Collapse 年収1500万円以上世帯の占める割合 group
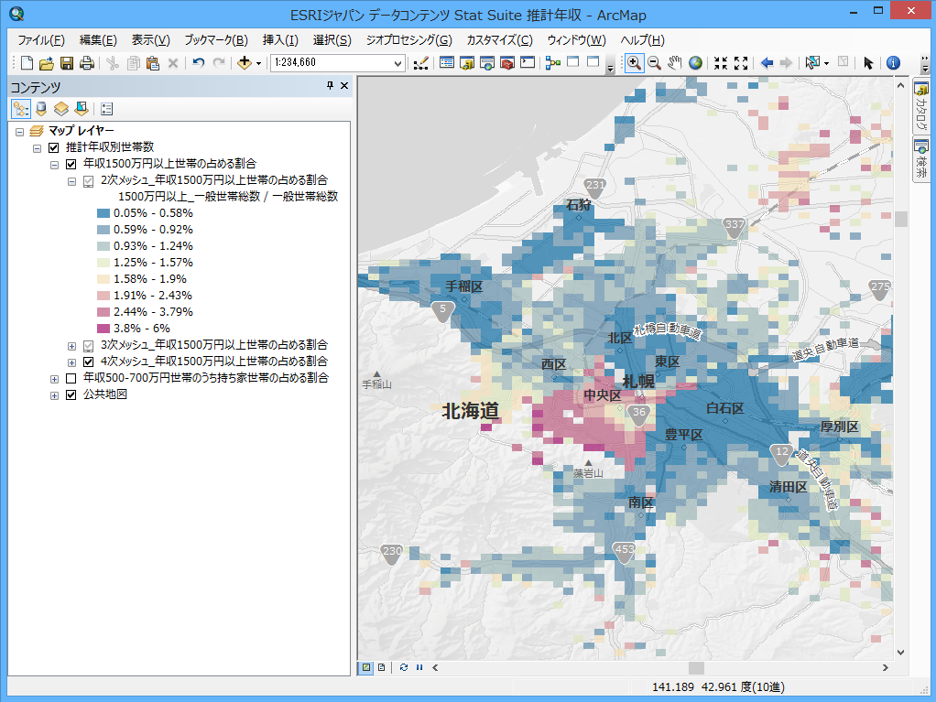Image resolution: width=936 pixels, height=702 pixels. tap(54, 165)
